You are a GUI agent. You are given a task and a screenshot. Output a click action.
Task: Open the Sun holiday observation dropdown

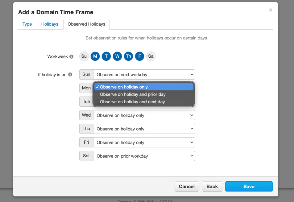(x=144, y=75)
